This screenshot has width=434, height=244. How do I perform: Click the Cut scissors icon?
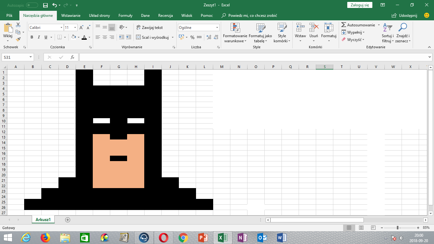18,25
